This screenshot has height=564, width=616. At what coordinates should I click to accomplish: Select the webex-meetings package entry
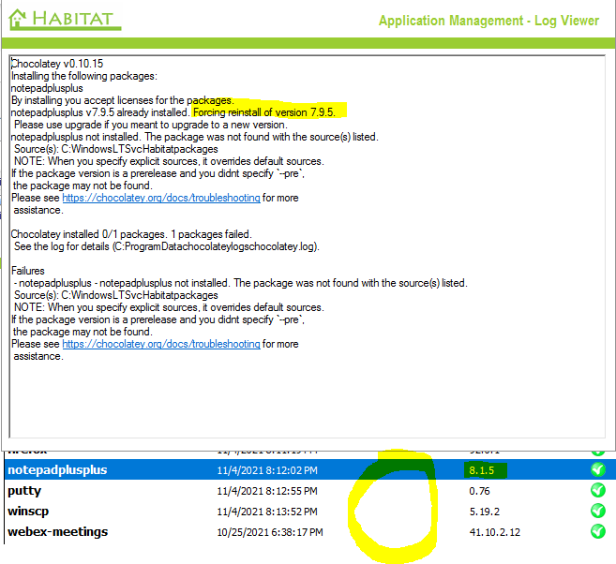tap(57, 531)
